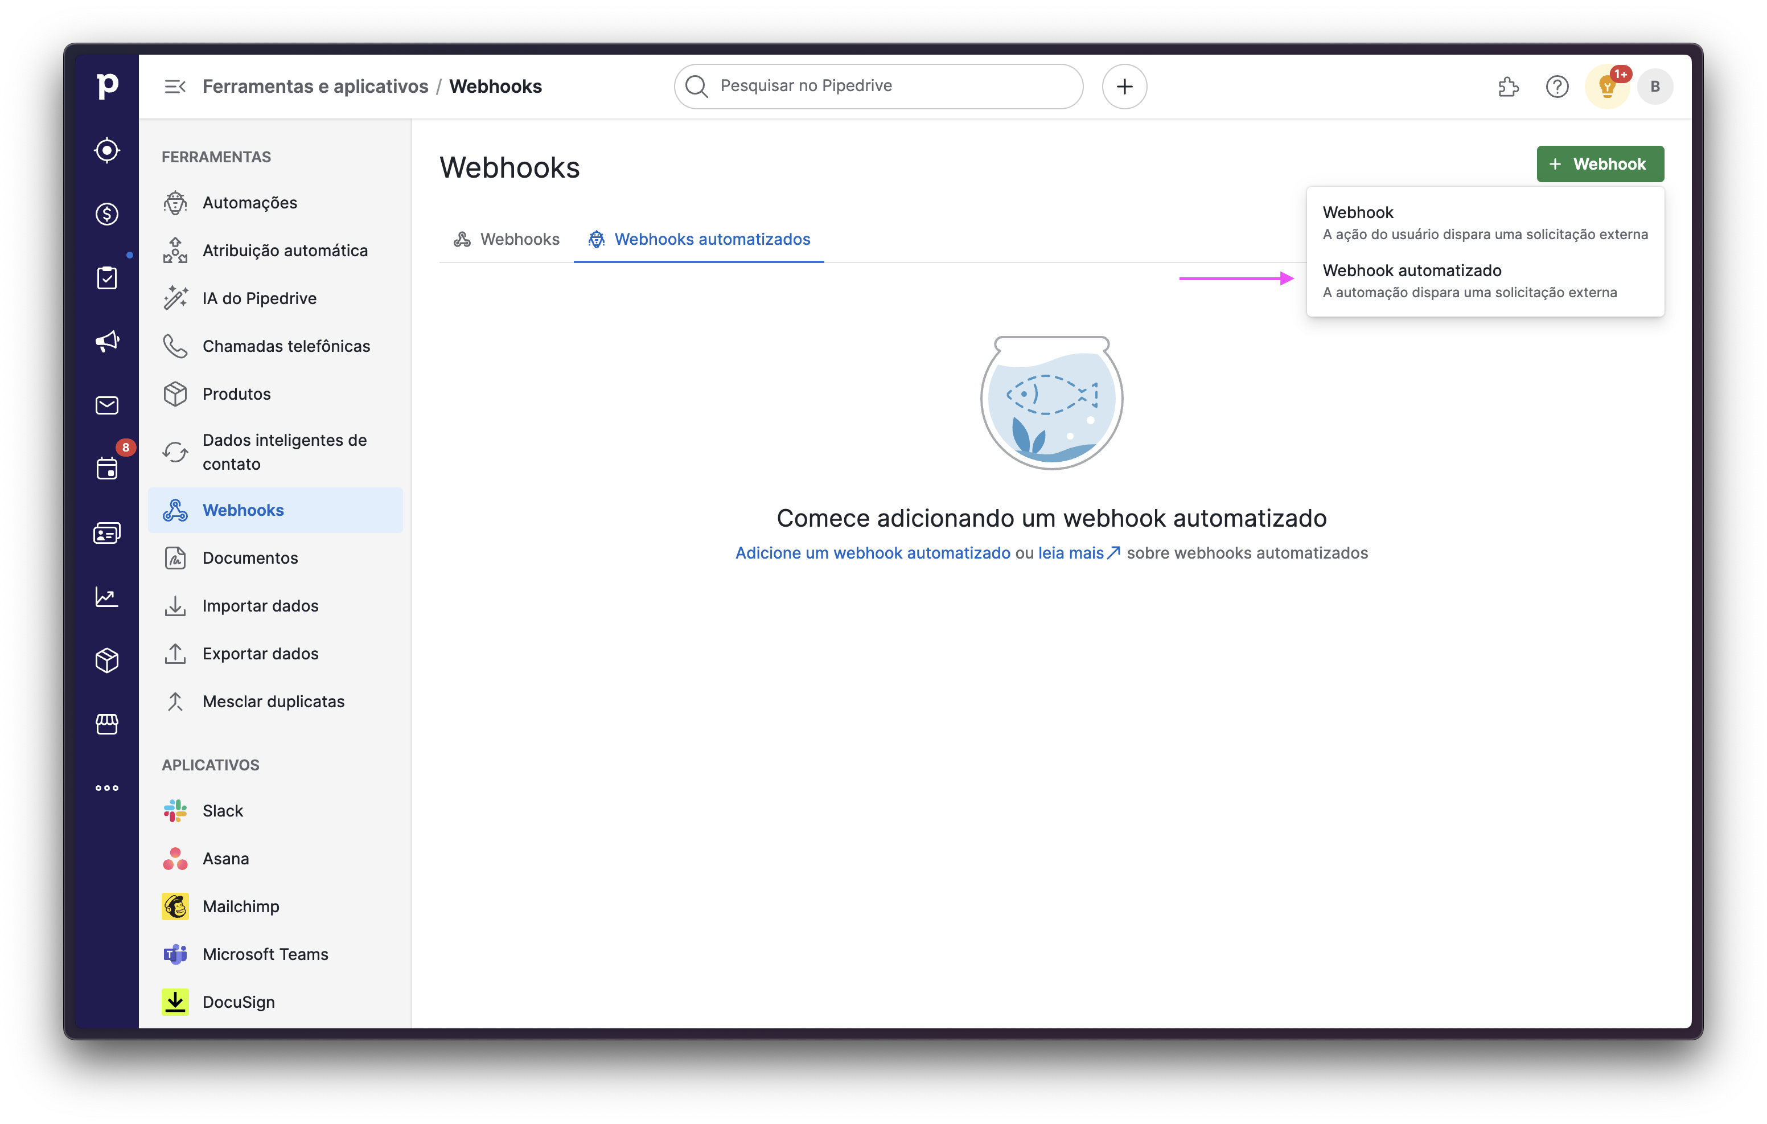Click Adicione um webhook automatizado link
The image size is (1767, 1124).
[873, 553]
